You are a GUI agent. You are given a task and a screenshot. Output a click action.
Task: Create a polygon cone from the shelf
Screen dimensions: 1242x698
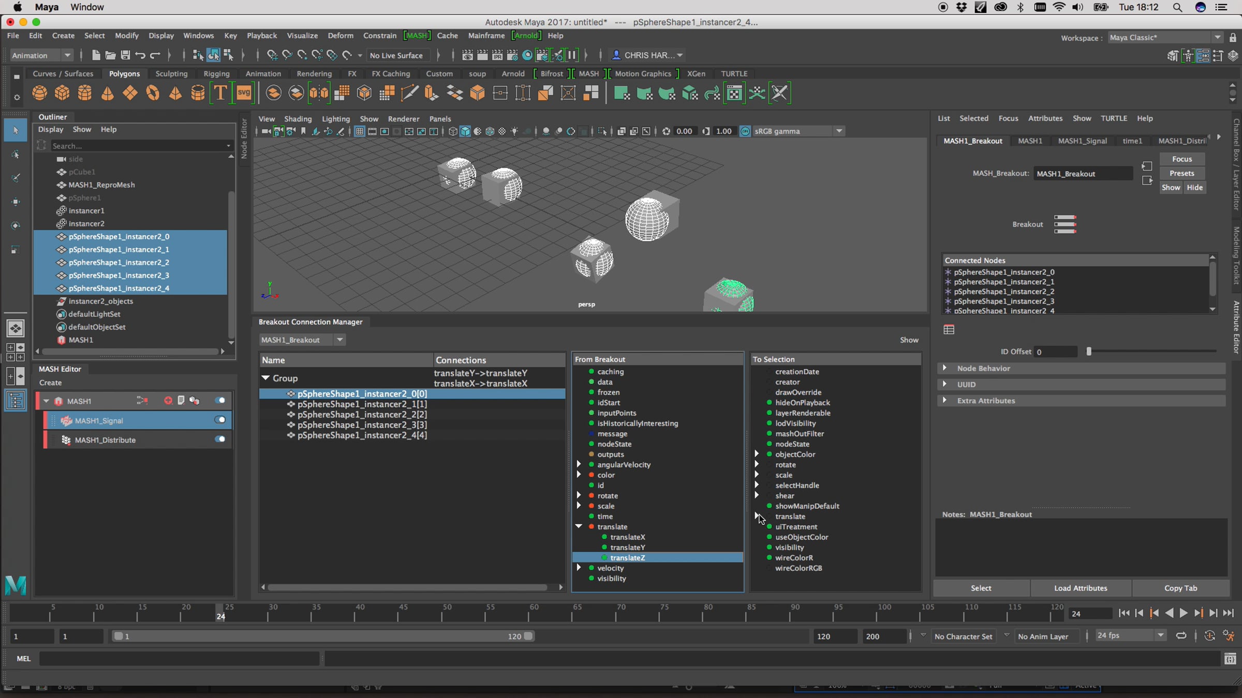point(108,93)
